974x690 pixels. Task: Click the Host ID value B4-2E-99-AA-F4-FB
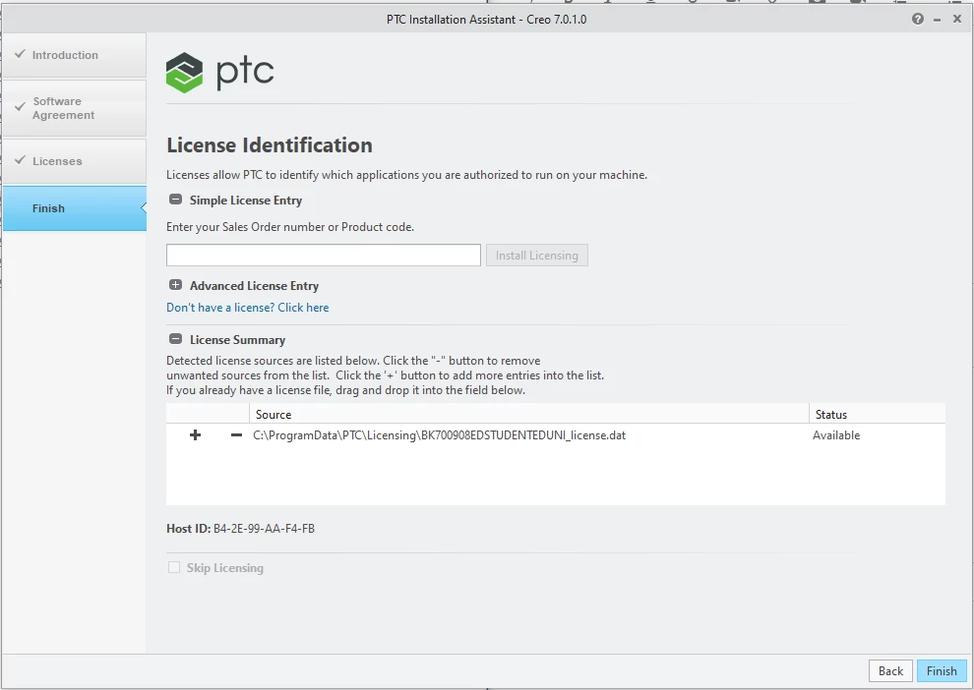coord(264,529)
